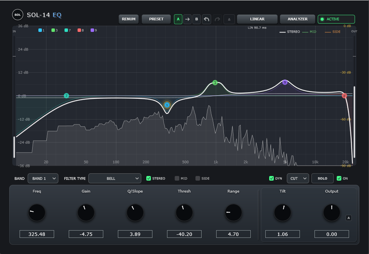Open the BAND 1 dropdown
369x254 pixels.
click(43, 178)
